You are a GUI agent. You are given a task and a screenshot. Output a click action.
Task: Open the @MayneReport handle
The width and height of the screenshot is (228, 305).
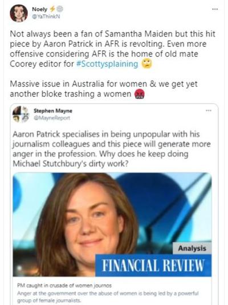pos(52,118)
